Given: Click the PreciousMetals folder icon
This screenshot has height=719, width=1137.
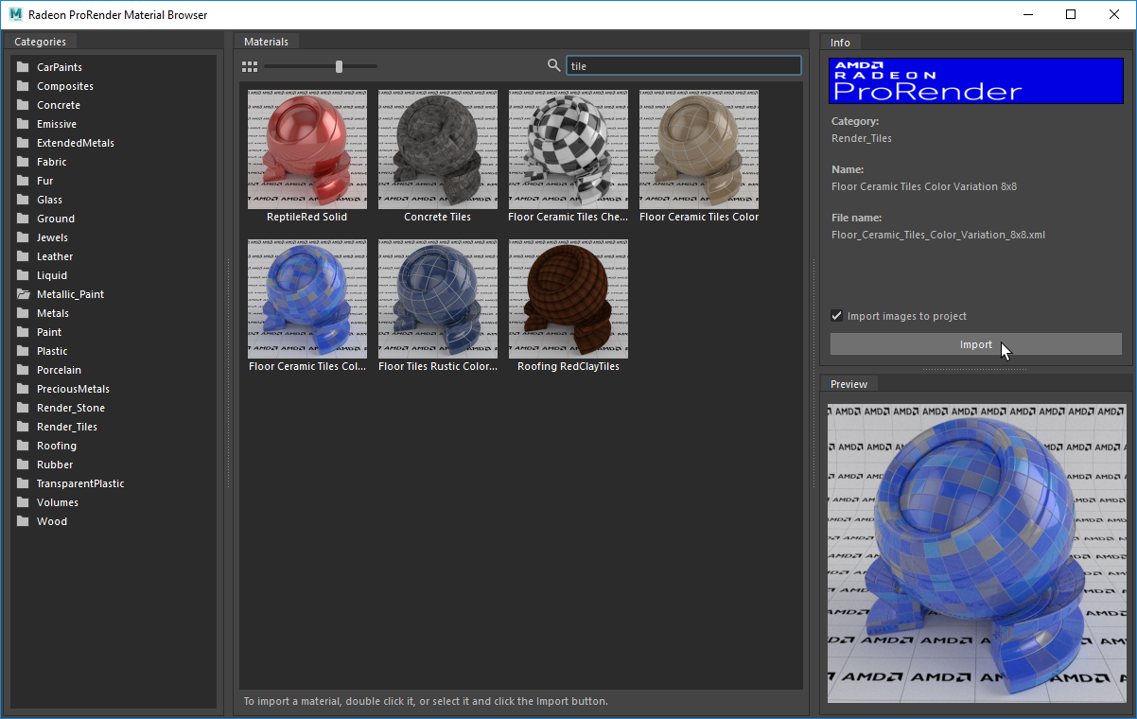Looking at the screenshot, I should coord(23,389).
